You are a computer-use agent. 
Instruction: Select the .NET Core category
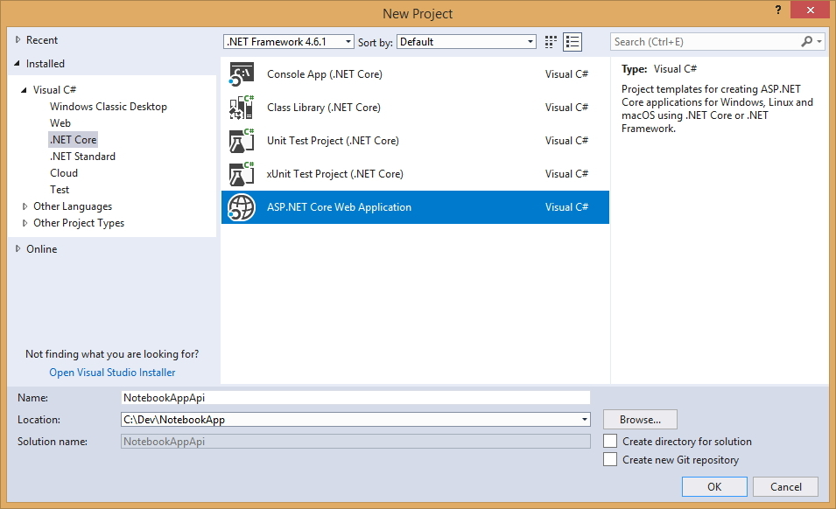tap(73, 140)
